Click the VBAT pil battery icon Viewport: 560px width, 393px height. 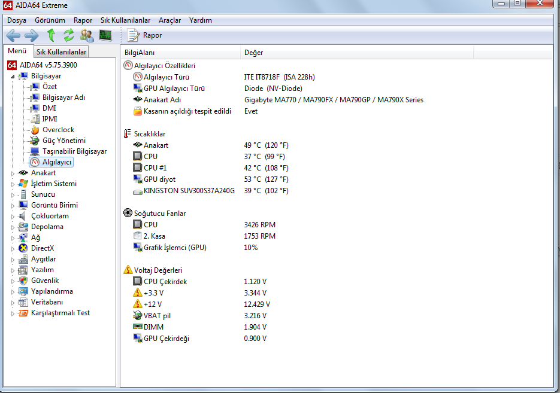pos(138,316)
